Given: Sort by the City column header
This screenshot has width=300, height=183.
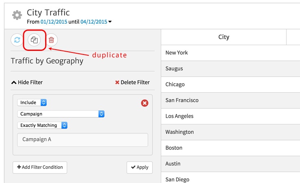Looking at the screenshot, I should pyautogui.click(x=223, y=37).
